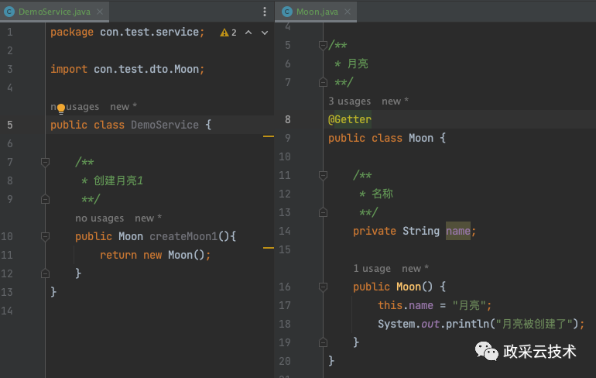The image size is (596, 378).
Task: Fold the Moon() constructor body
Action: [323, 287]
